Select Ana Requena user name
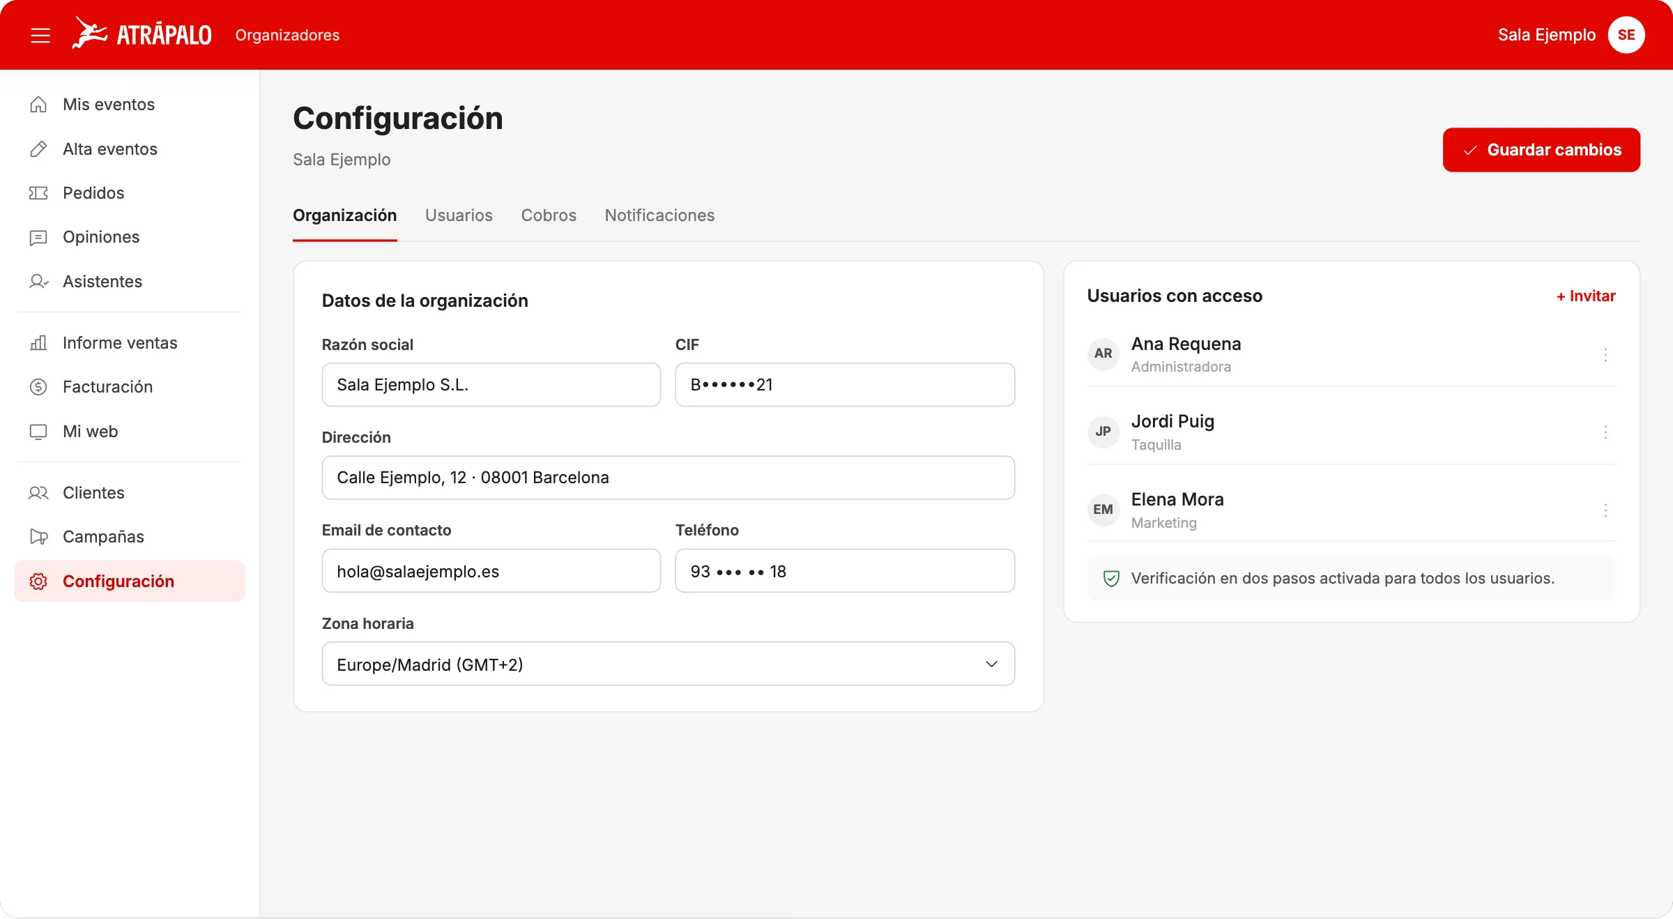 point(1186,344)
